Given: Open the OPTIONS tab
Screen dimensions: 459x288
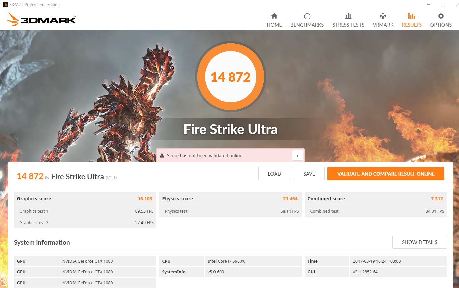Looking at the screenshot, I should (441, 25).
